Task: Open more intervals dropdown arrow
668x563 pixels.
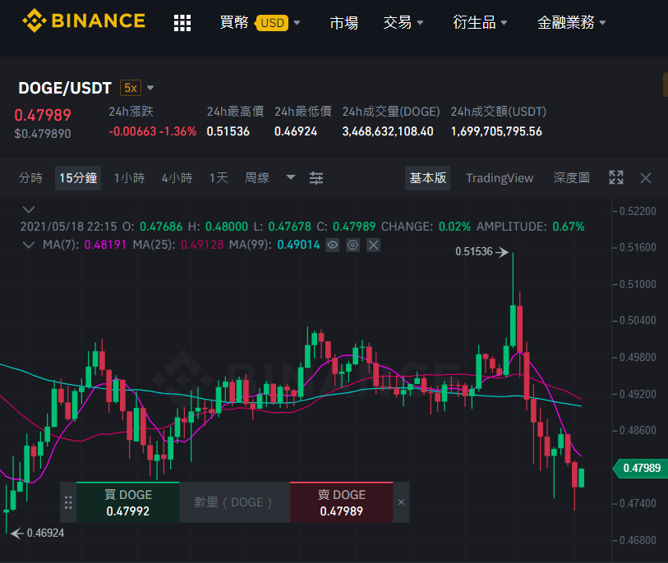Action: point(291,177)
